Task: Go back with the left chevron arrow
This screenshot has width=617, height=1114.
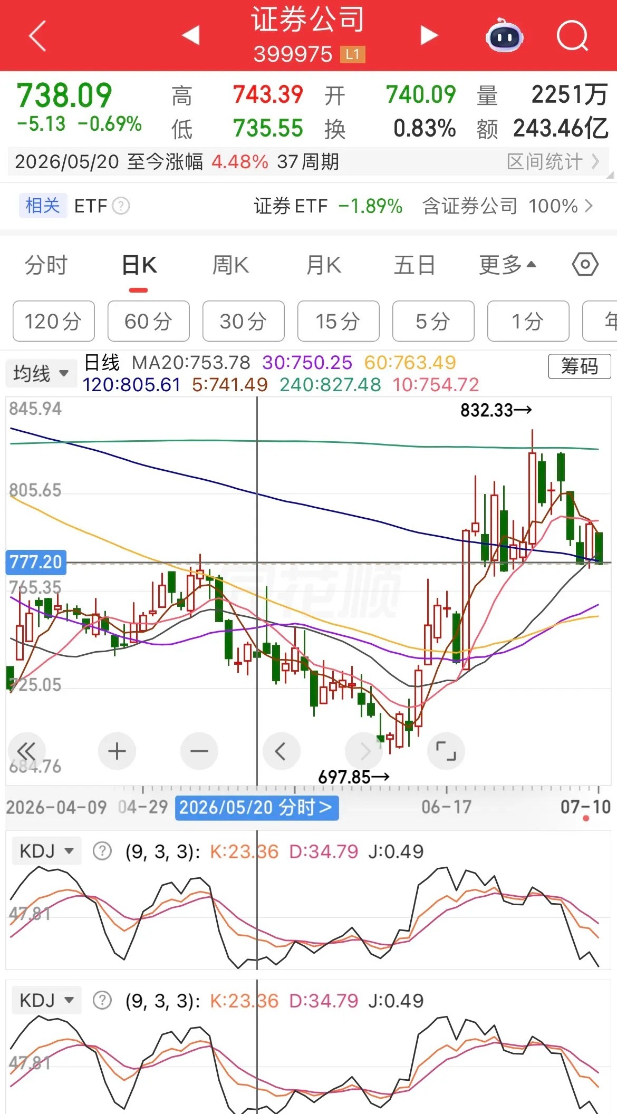Action: point(37,36)
